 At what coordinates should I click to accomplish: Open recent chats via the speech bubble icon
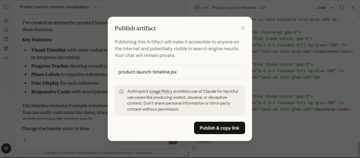[x=6, y=30]
